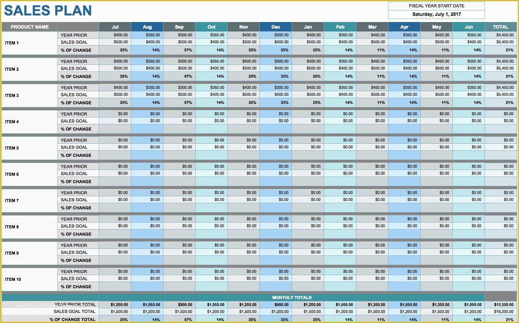The image size is (519, 323).
Task: Select the Feb column header
Action: [x=340, y=27]
